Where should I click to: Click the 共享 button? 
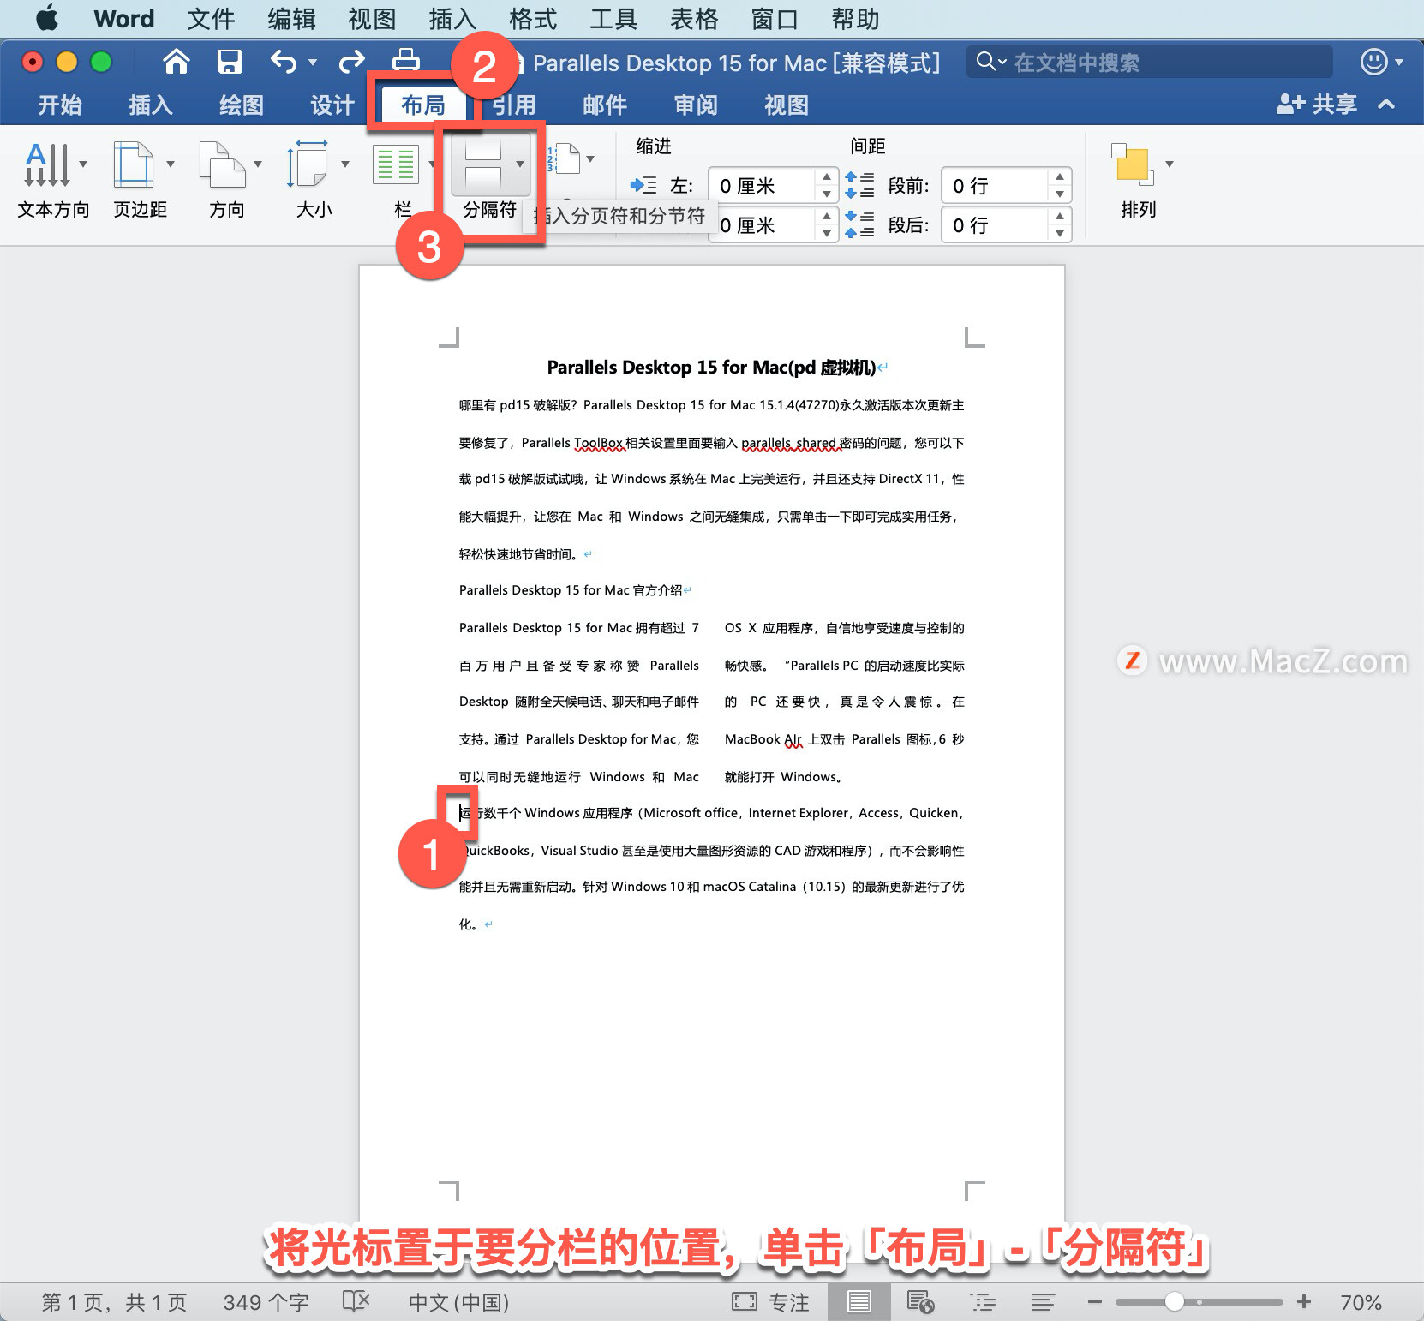pos(1317,105)
